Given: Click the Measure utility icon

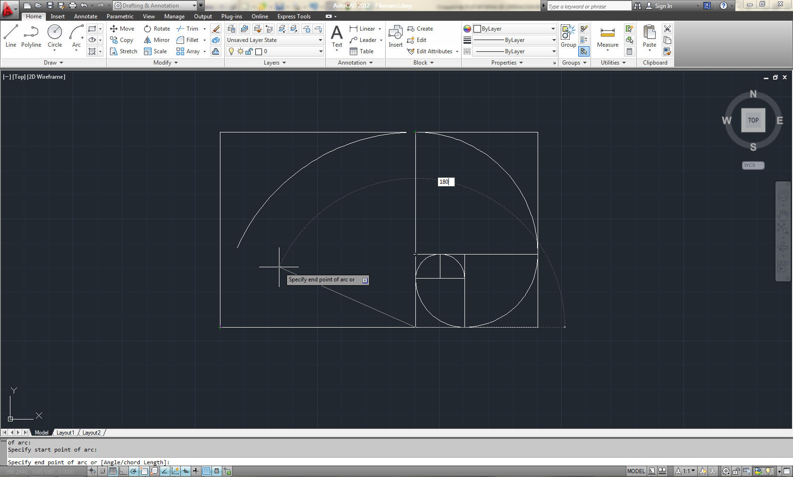Looking at the screenshot, I should click(x=607, y=36).
